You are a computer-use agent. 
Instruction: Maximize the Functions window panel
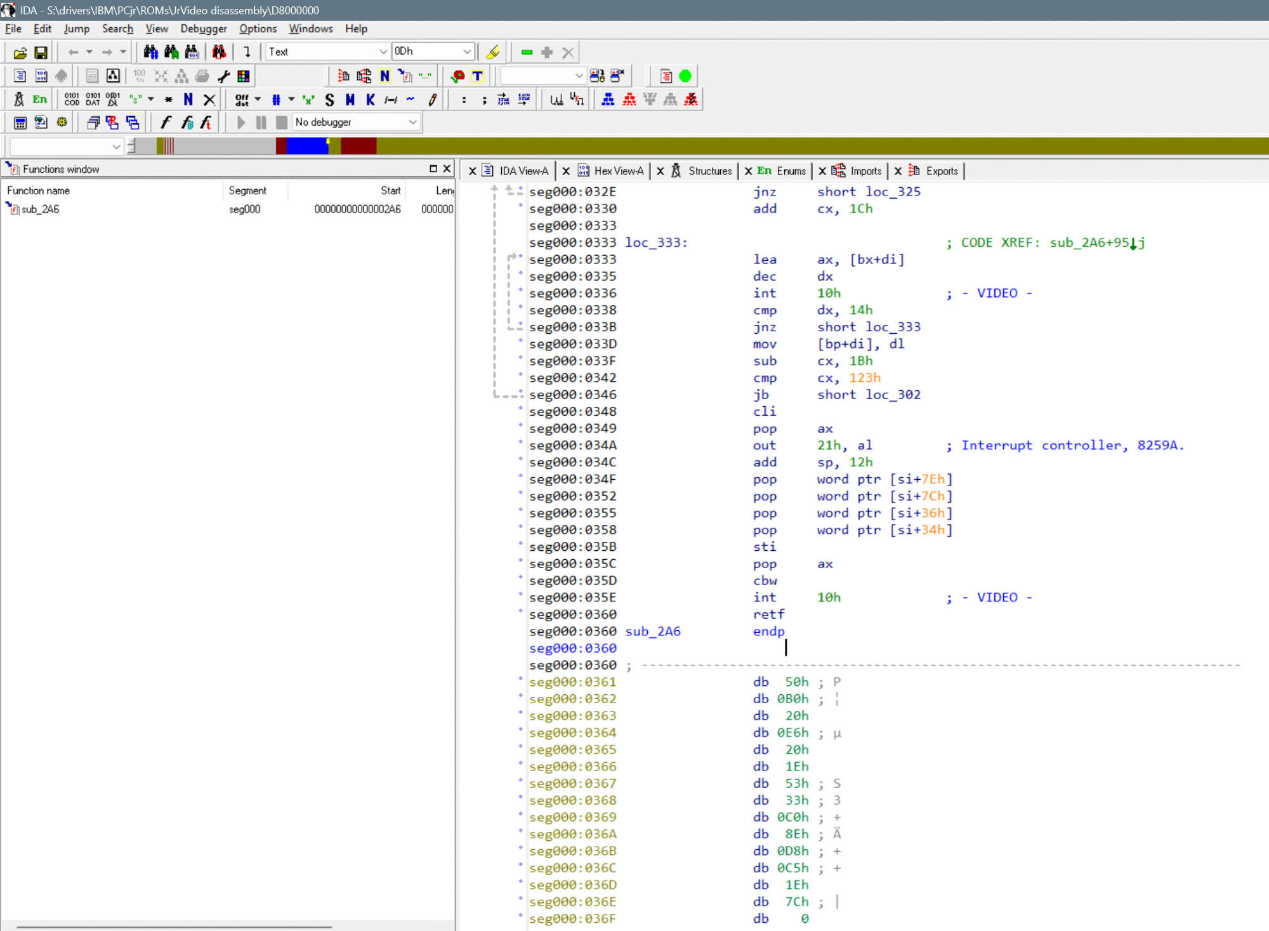(433, 169)
